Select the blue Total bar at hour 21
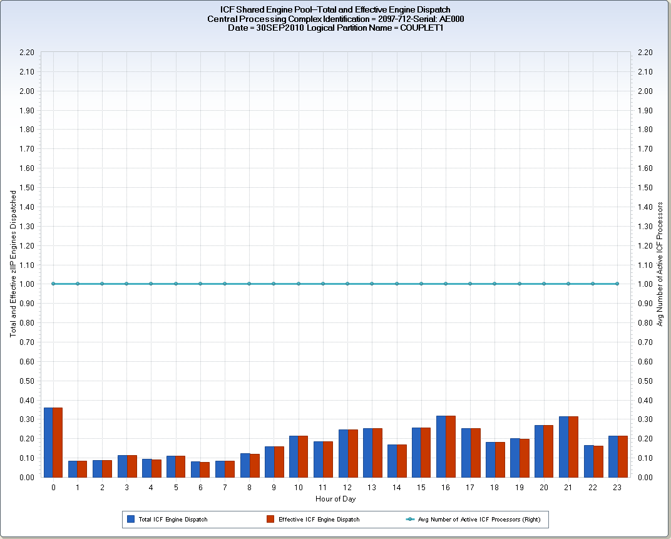 tap(563, 446)
